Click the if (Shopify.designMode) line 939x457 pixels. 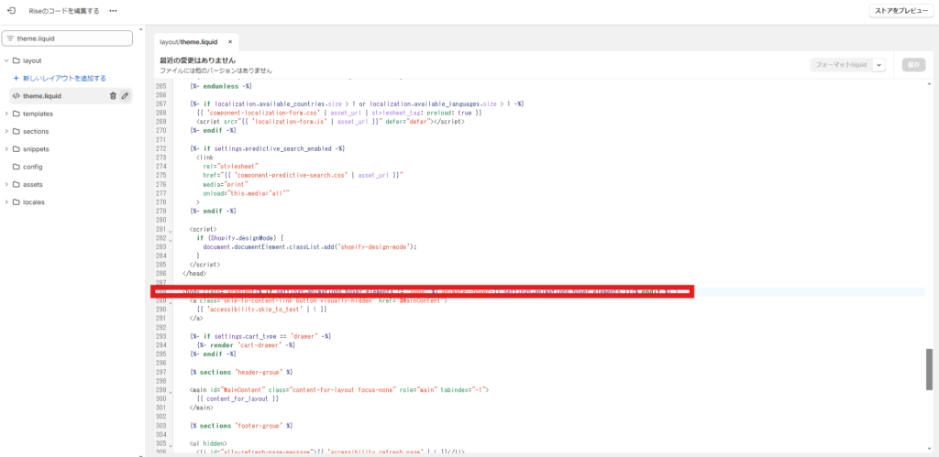(239, 238)
